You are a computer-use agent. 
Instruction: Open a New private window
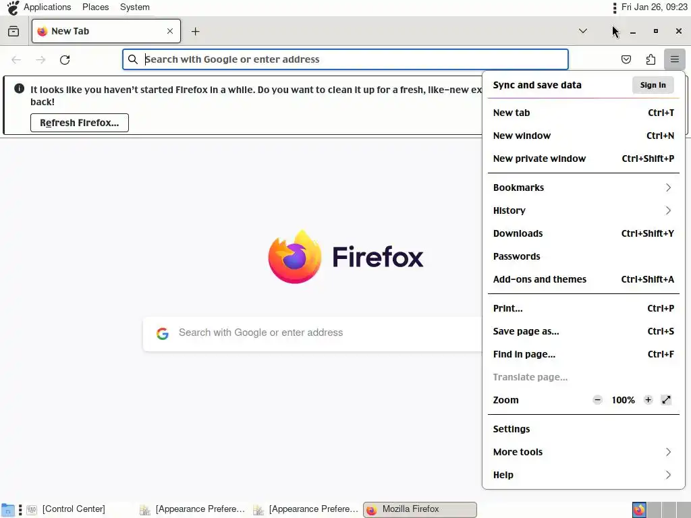pos(584,159)
